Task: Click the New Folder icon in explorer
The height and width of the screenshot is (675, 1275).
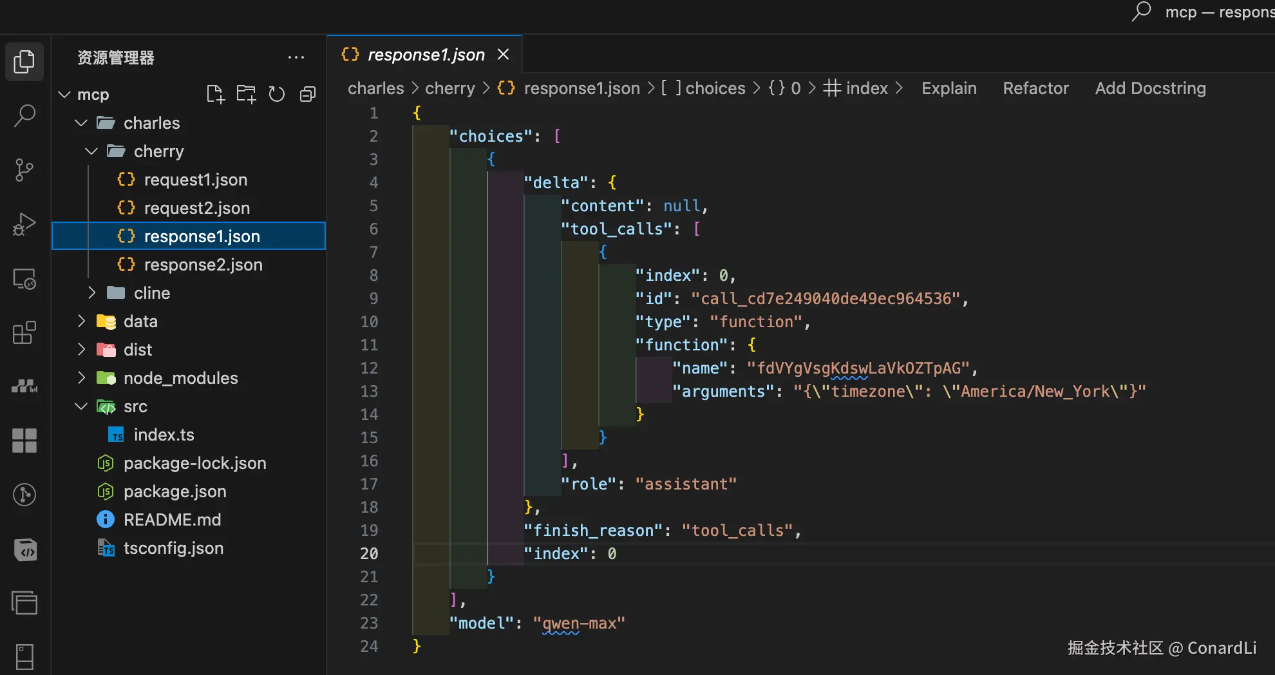Action: [x=246, y=95]
